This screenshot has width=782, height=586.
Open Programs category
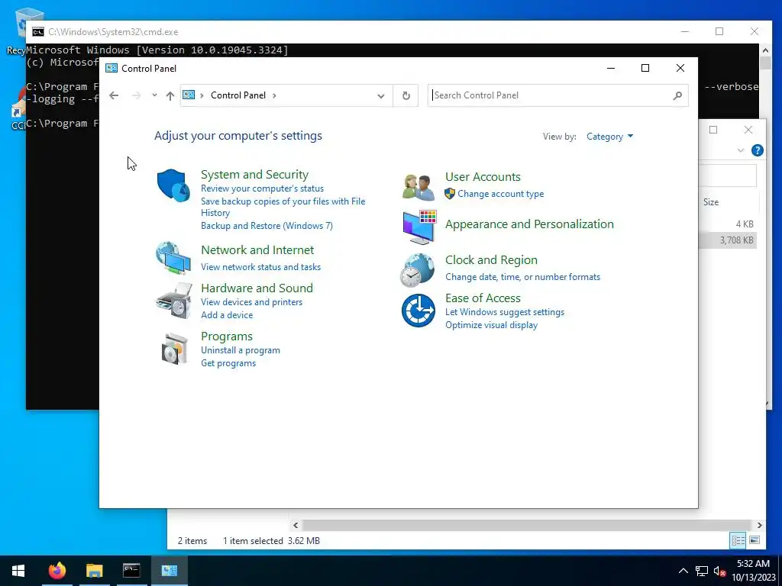coord(226,336)
